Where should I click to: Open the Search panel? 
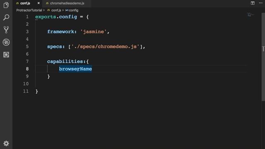pos(6,17)
